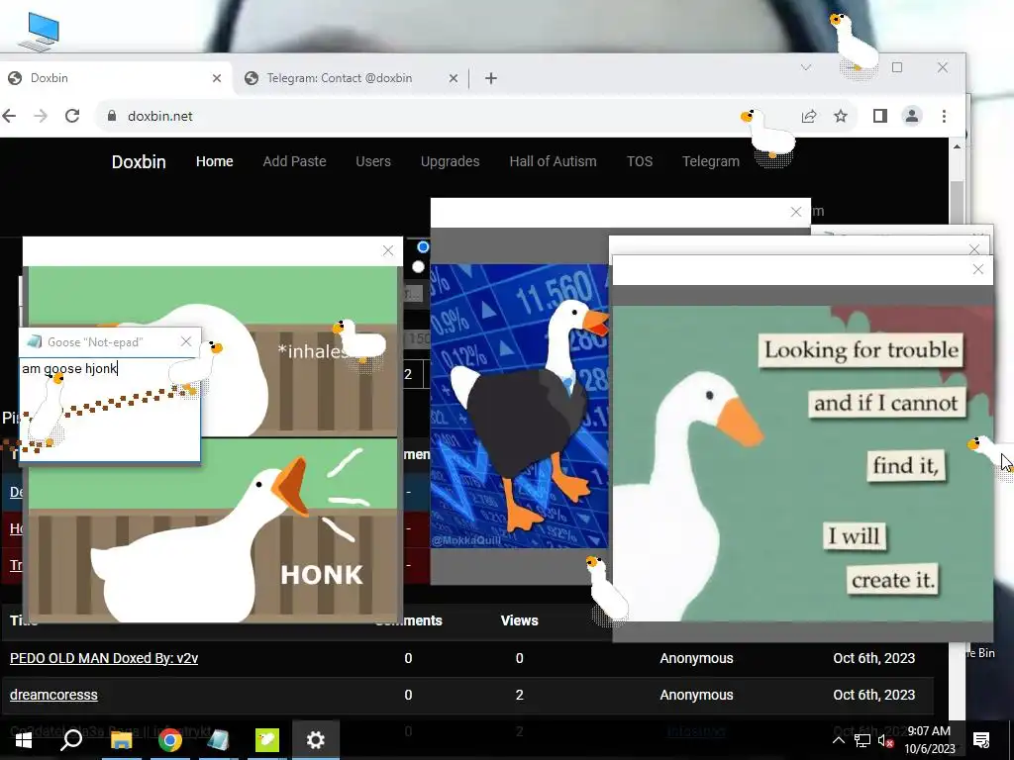Open dreamcoresss paste link
The image size is (1014, 760).
point(53,695)
